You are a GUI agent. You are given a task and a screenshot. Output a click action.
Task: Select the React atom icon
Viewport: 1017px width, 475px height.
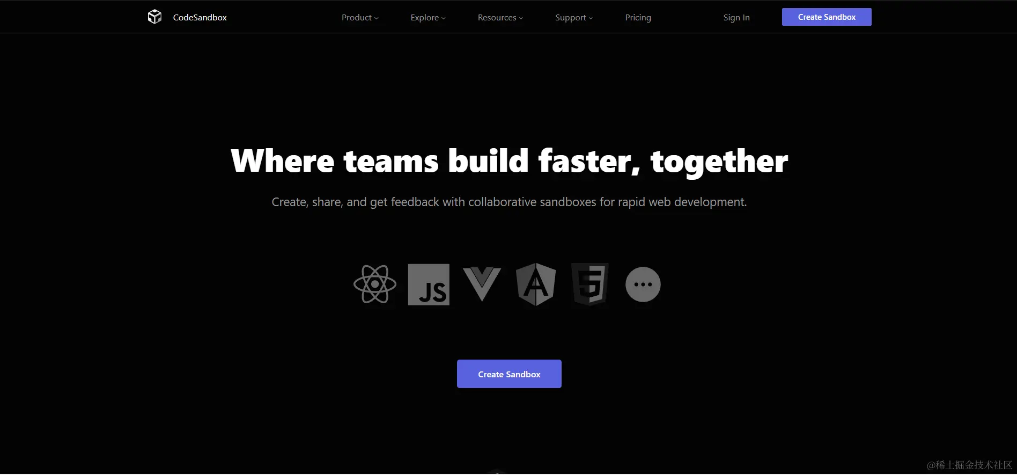[375, 284]
